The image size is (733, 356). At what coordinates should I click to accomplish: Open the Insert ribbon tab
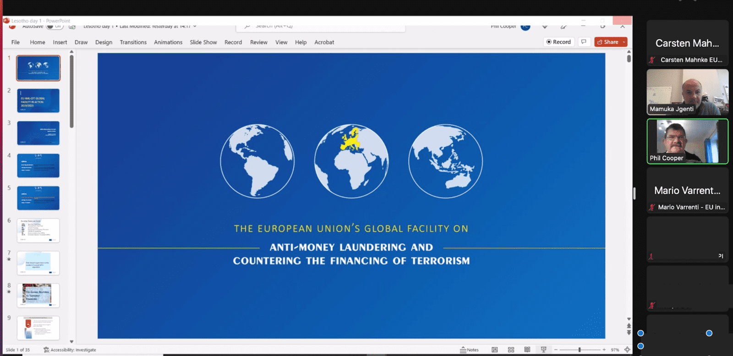60,42
